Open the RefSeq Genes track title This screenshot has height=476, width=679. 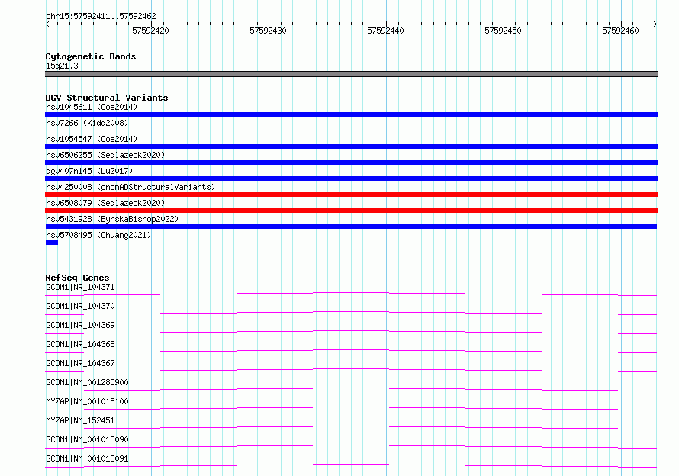(x=77, y=278)
